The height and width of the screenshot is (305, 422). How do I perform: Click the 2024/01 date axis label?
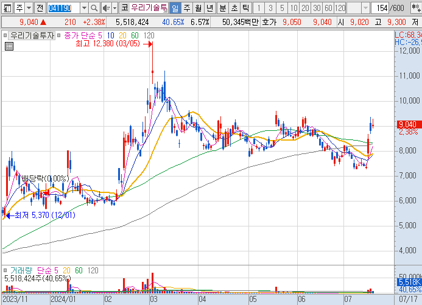63,299
